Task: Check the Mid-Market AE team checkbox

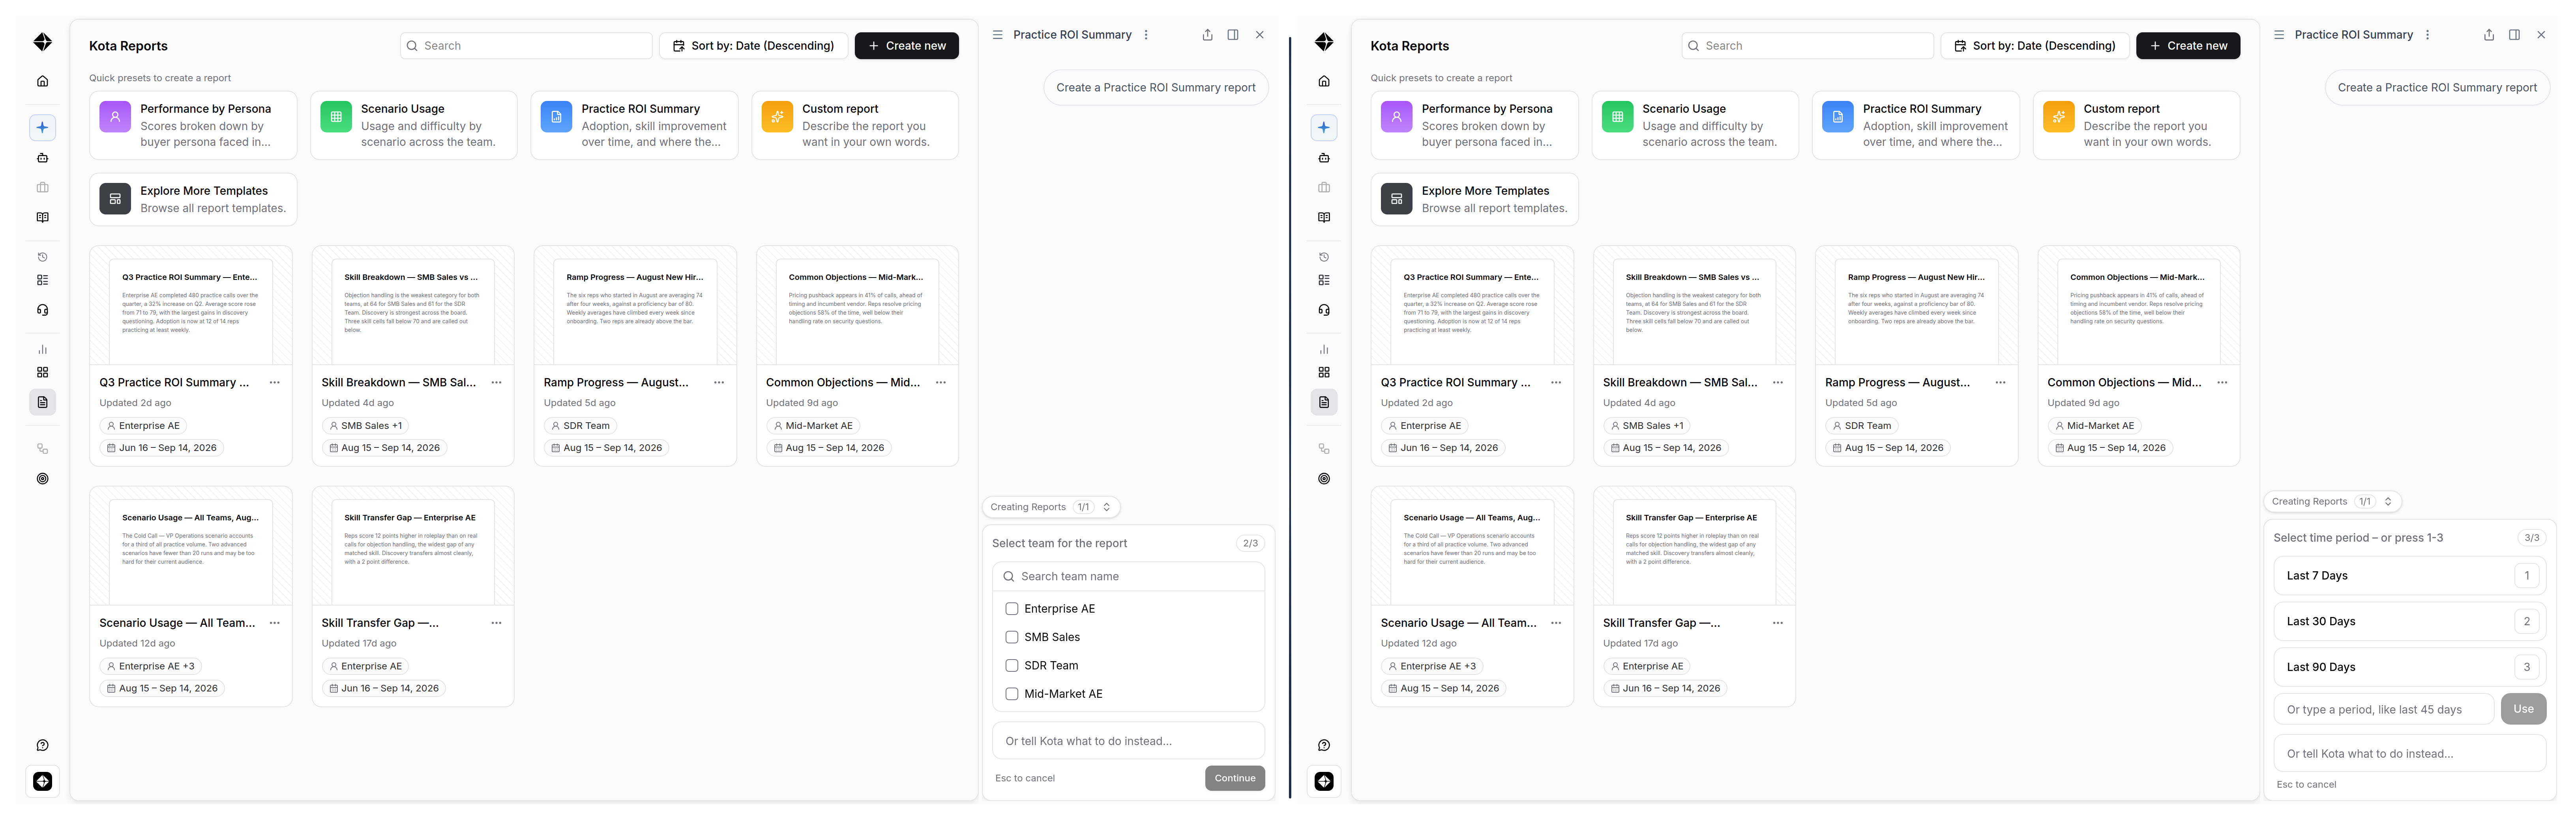Action: (x=1011, y=694)
